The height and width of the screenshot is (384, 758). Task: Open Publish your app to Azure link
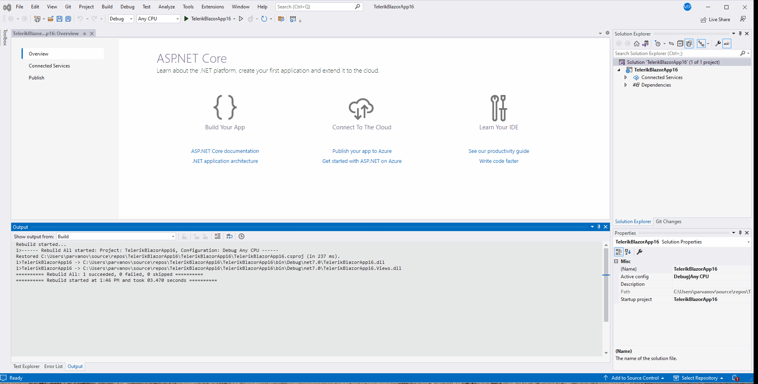pos(362,151)
